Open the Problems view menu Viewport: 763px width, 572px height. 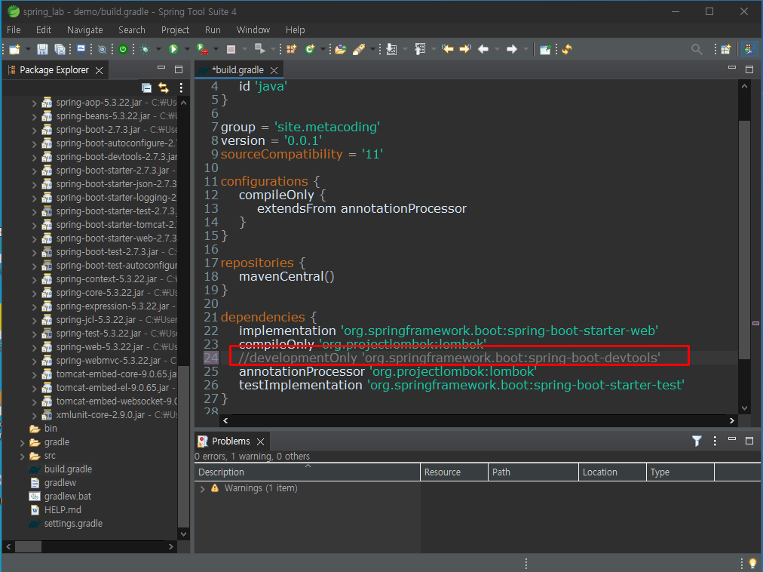pyautogui.click(x=714, y=441)
